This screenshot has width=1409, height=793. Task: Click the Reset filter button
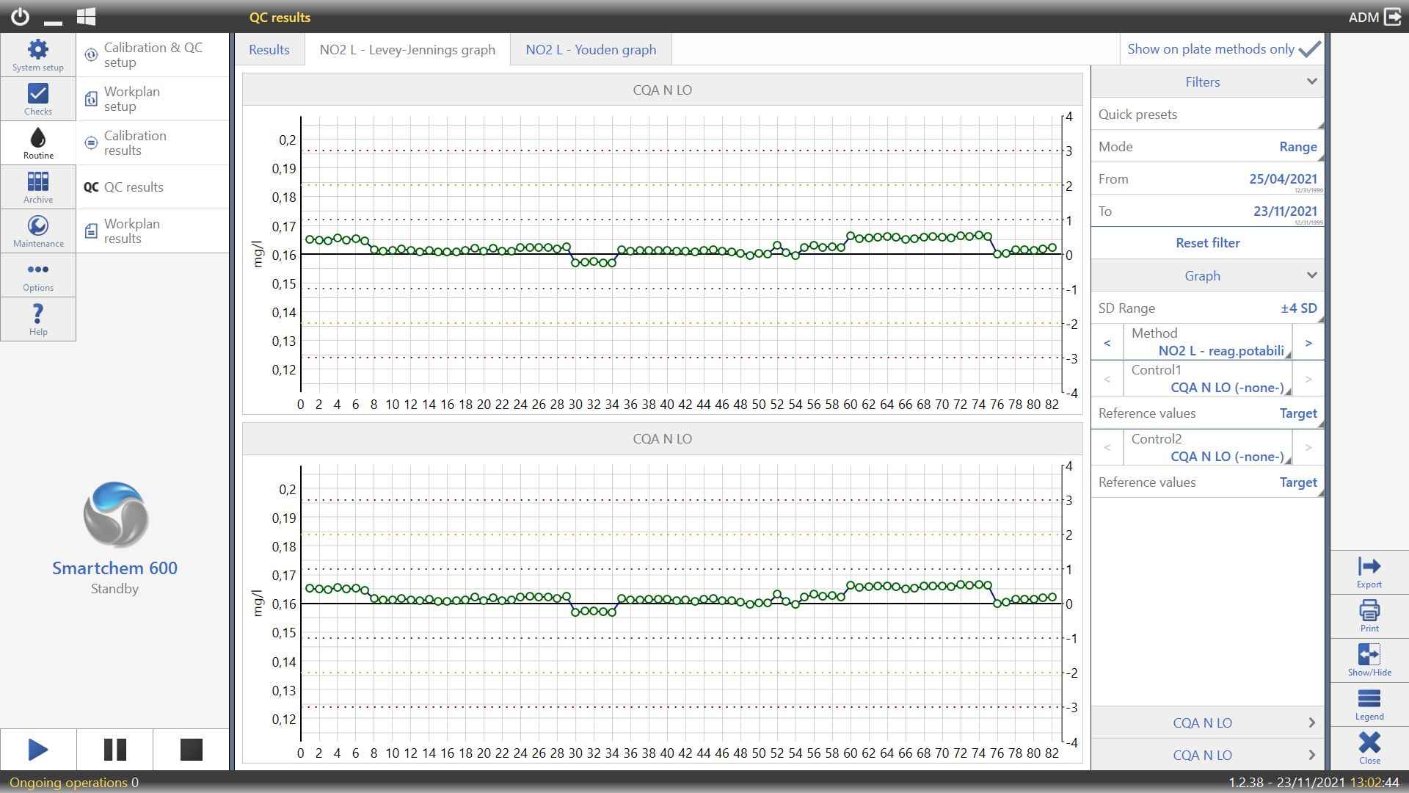[1207, 243]
